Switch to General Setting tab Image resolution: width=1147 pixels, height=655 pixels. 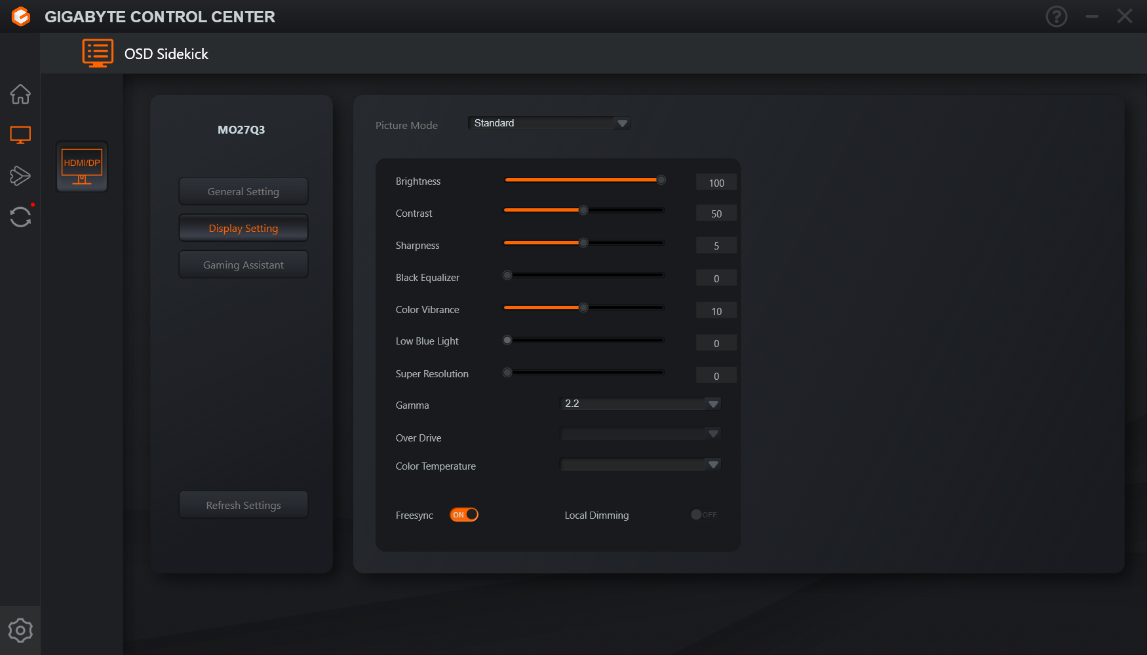click(x=243, y=191)
